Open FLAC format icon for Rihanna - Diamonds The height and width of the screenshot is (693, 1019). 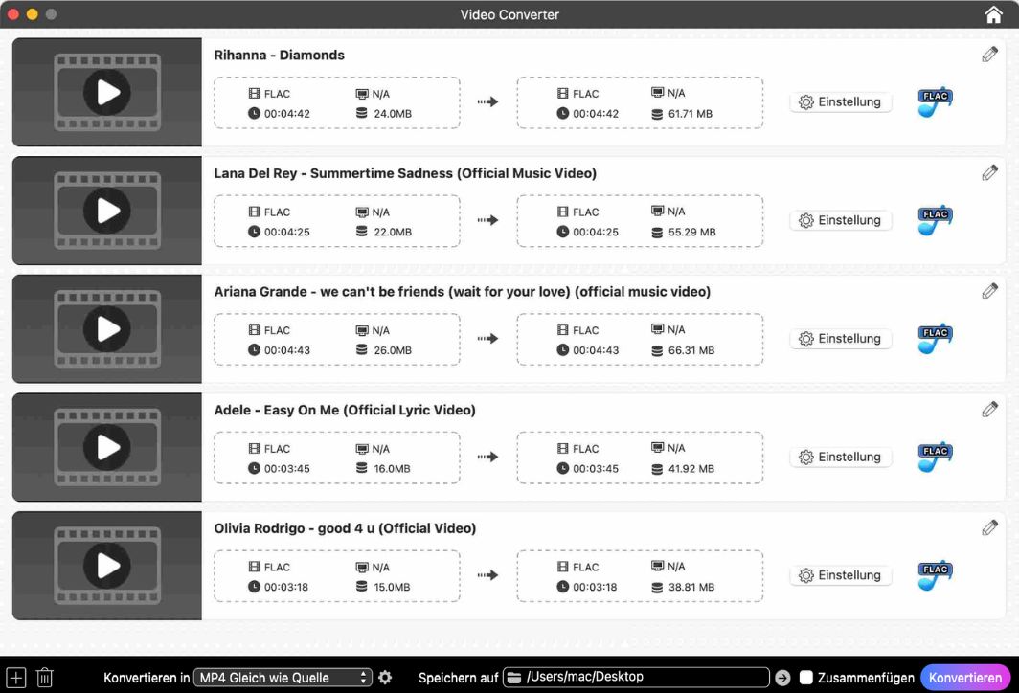tap(935, 102)
